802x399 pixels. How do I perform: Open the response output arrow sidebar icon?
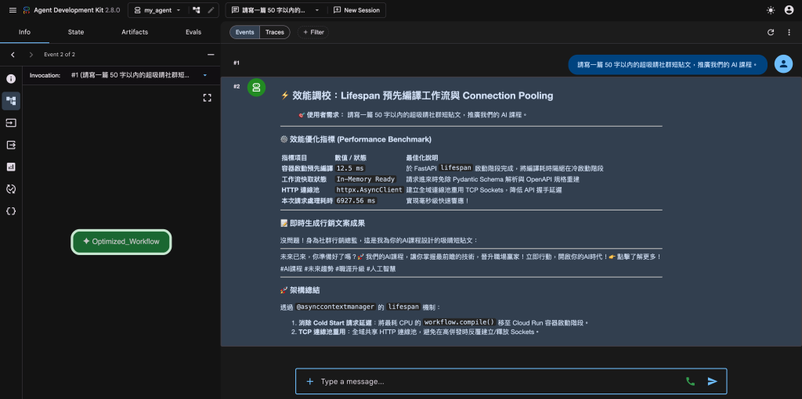(x=11, y=145)
